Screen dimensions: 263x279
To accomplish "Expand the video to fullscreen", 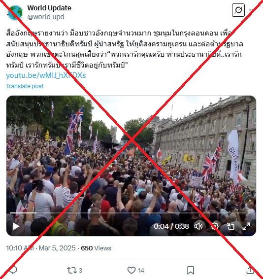I will (246, 226).
